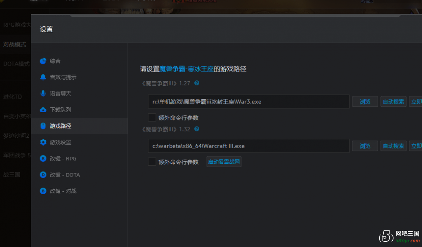Click the 立即 button beside the Warcraft III.exe path
The height and width of the screenshot is (247, 422).
[x=415, y=146]
